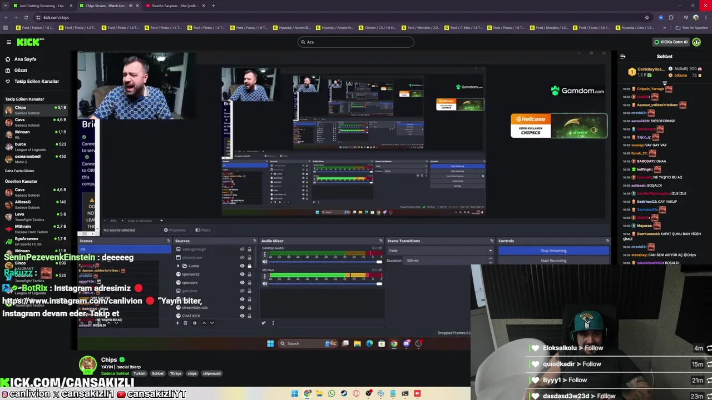Viewport: 712px width, 400px height.
Task: Collapse the Sohbet chat panel
Action: coord(622,57)
